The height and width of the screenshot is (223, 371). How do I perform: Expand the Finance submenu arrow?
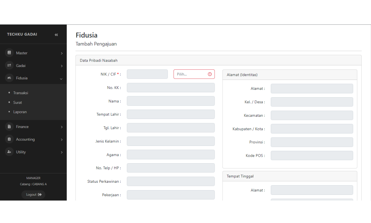click(x=62, y=127)
